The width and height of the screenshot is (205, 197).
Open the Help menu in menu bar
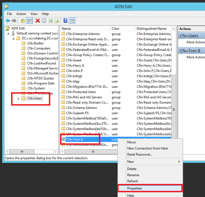[45, 14]
